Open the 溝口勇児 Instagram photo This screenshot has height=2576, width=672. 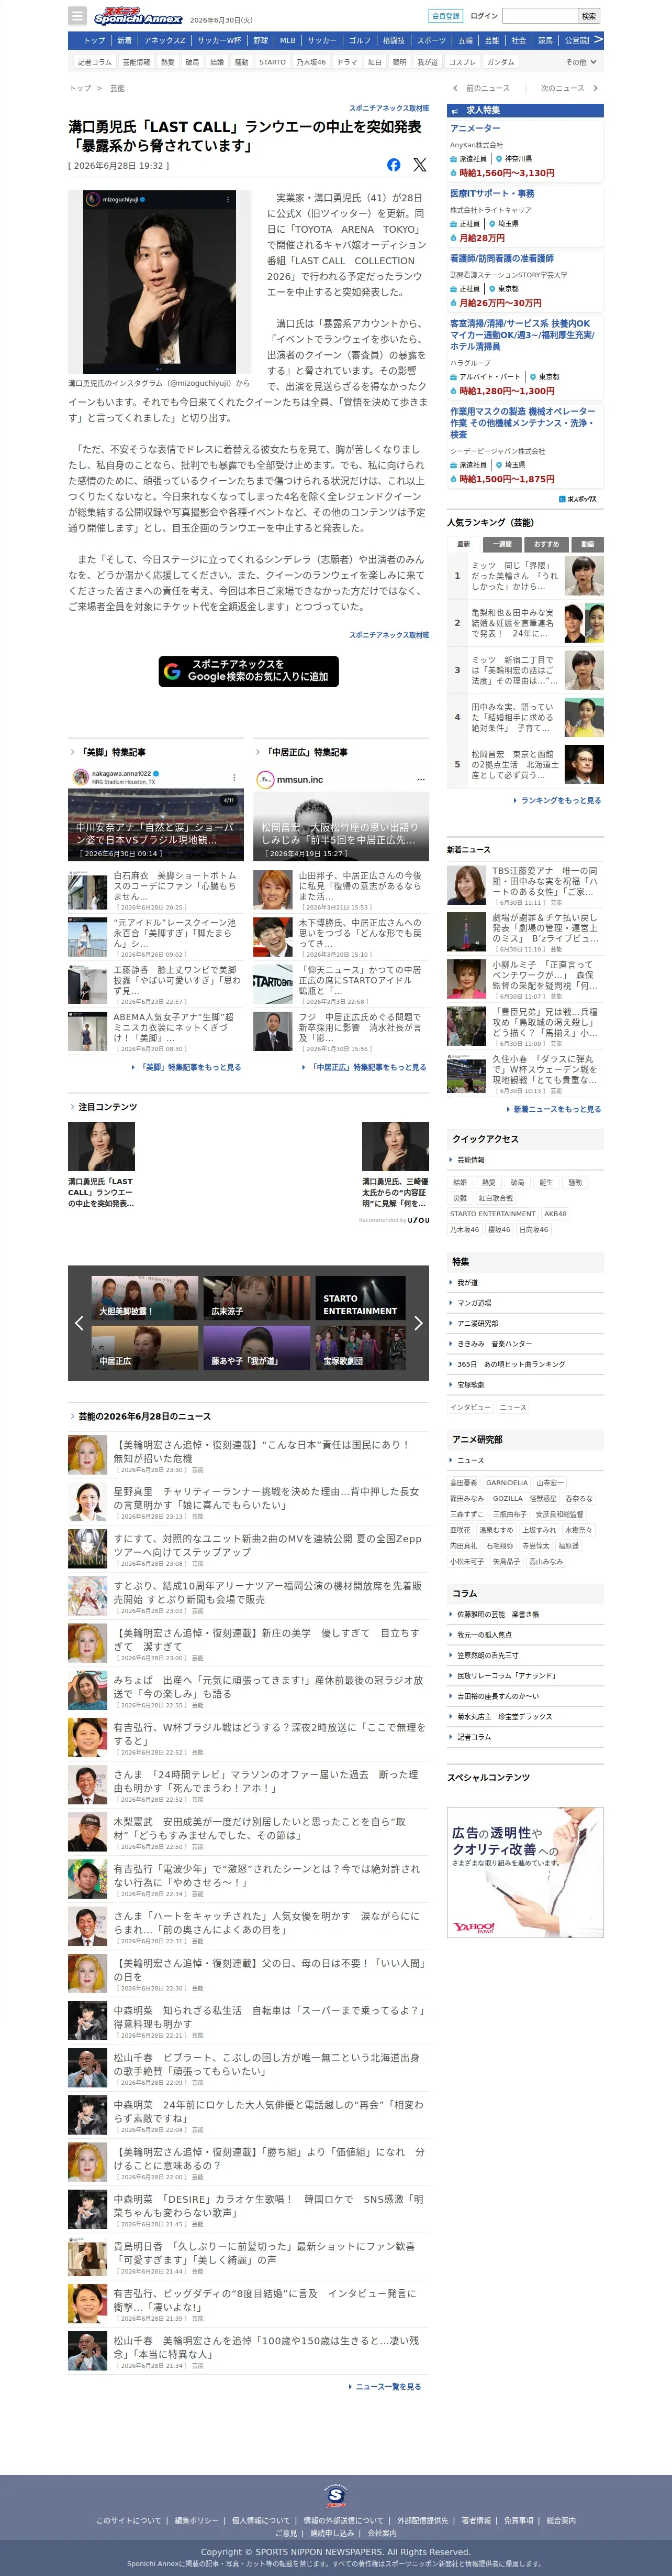(160, 282)
